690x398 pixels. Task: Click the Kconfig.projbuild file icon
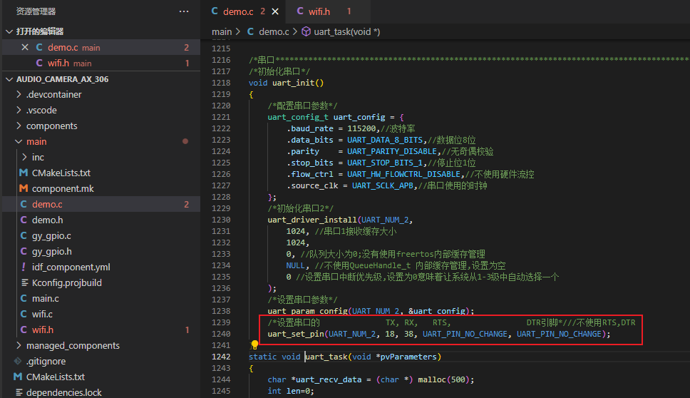pos(24,282)
